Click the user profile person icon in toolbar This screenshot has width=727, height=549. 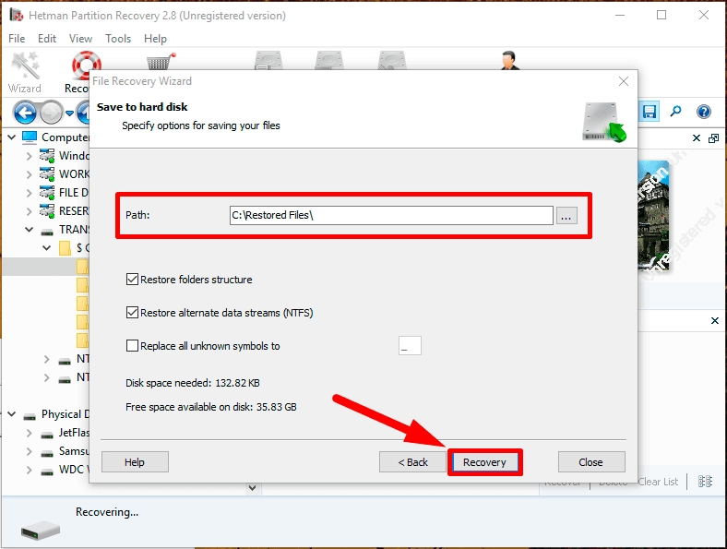pyautogui.click(x=510, y=60)
